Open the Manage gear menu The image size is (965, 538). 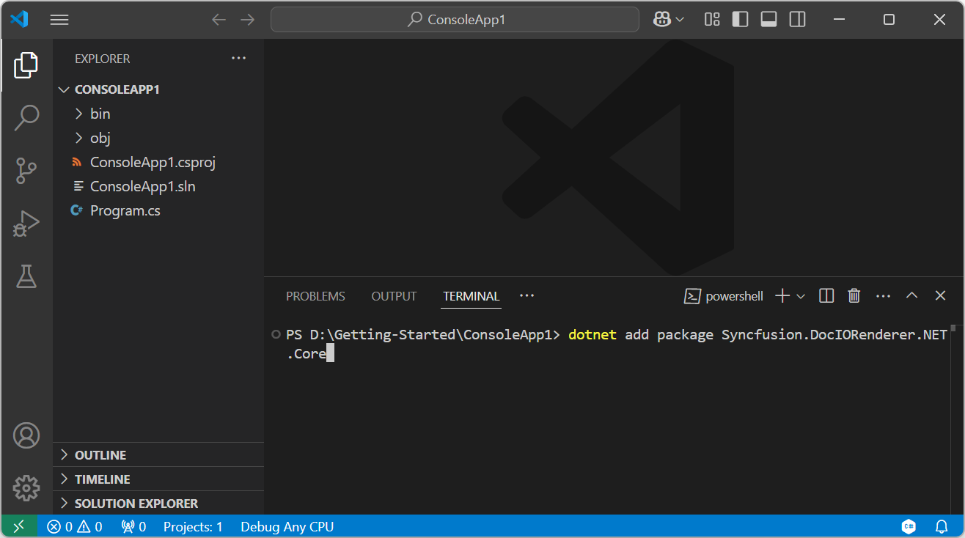(26, 487)
